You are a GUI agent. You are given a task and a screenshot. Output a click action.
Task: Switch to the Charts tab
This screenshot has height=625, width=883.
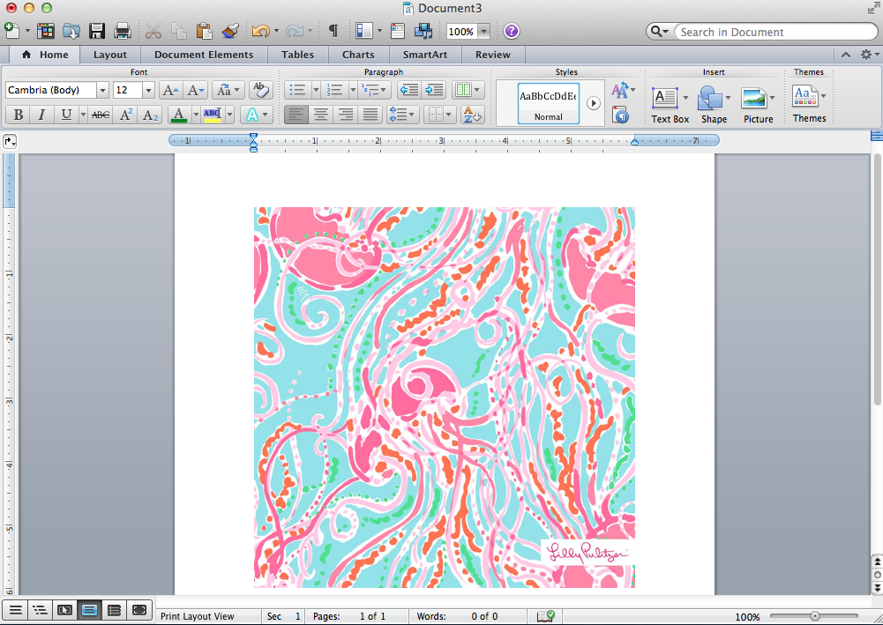point(358,55)
